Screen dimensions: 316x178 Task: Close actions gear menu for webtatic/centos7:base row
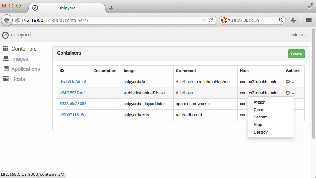[x=290, y=93]
